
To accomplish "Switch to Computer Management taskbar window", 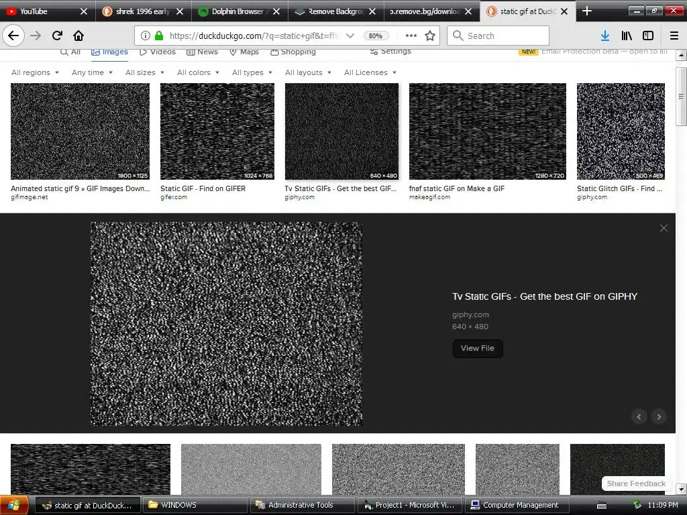I will 517,505.
